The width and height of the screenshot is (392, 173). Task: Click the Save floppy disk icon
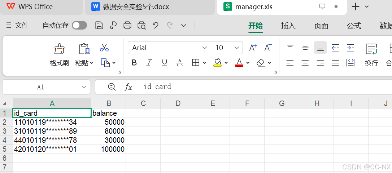[100, 26]
